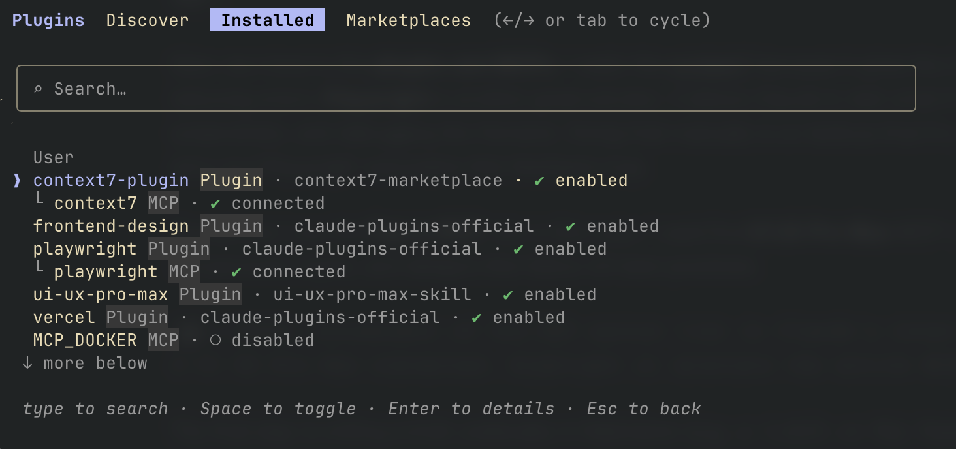Select the highlighted Installed tab

point(268,21)
